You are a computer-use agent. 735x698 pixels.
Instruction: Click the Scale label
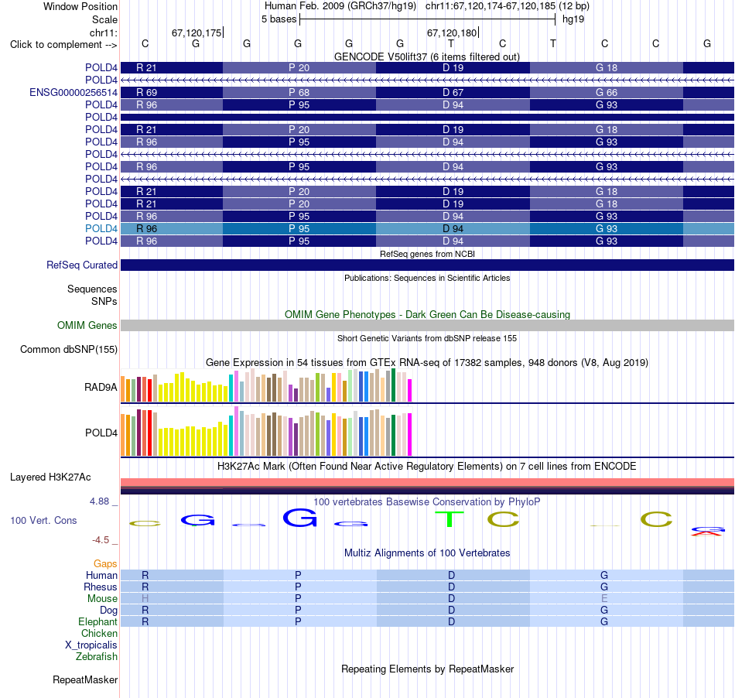click(x=104, y=19)
